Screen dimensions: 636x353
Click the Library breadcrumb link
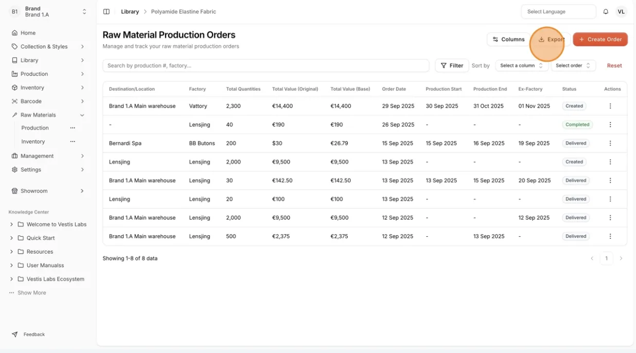(x=130, y=12)
